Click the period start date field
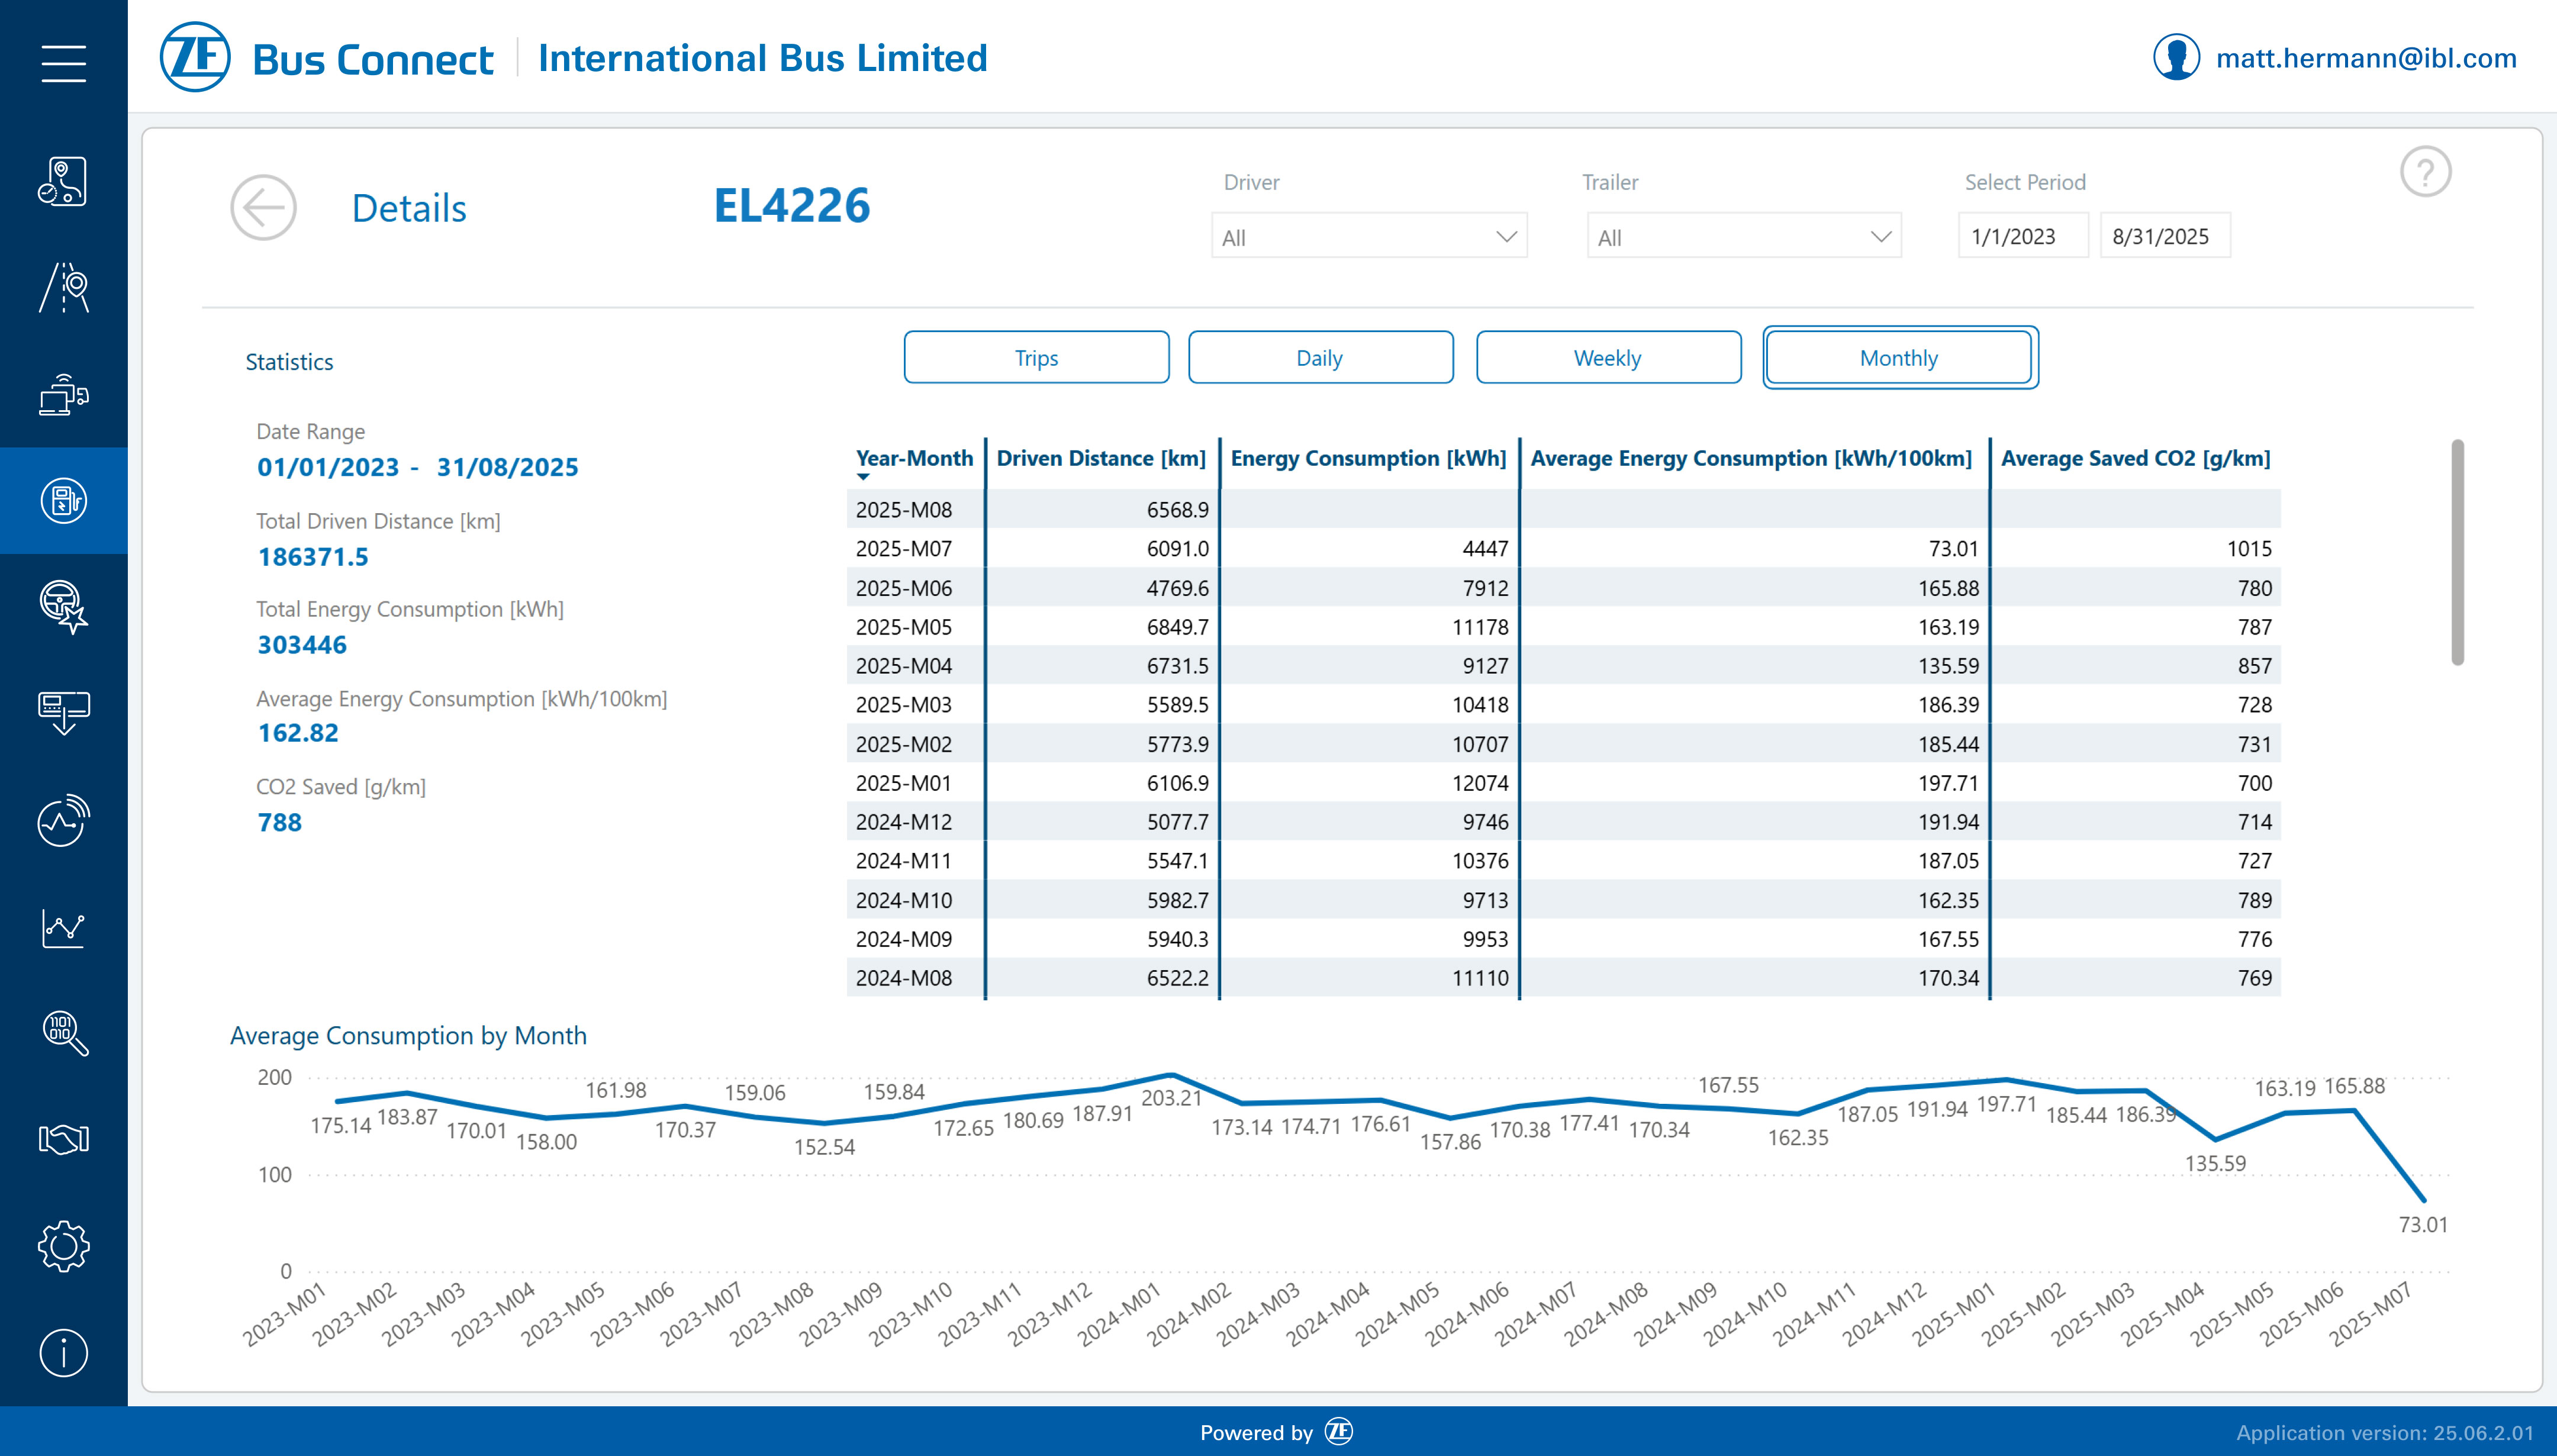This screenshot has width=2557, height=1456. click(2021, 237)
